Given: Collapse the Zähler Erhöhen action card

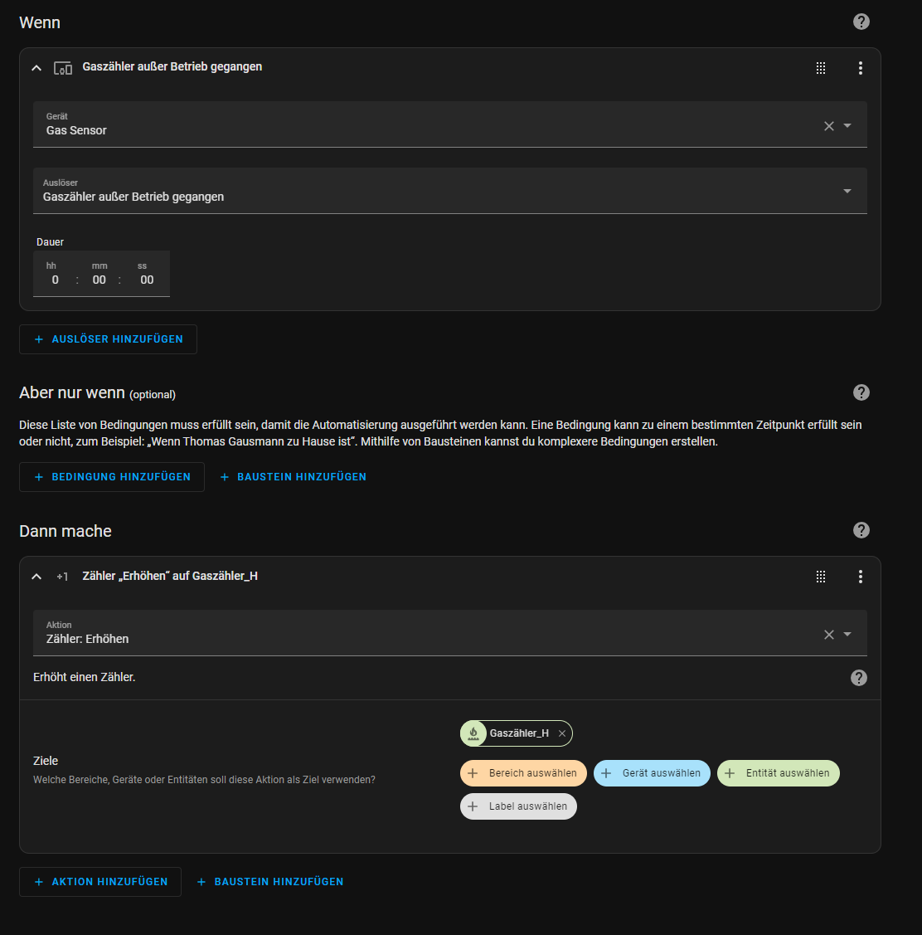Looking at the screenshot, I should tap(36, 577).
